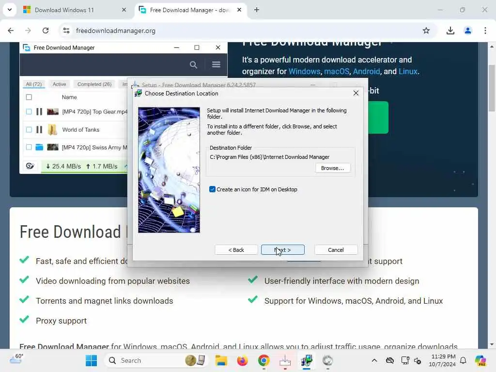Open the weather widget showing 60°

[x=16, y=360]
